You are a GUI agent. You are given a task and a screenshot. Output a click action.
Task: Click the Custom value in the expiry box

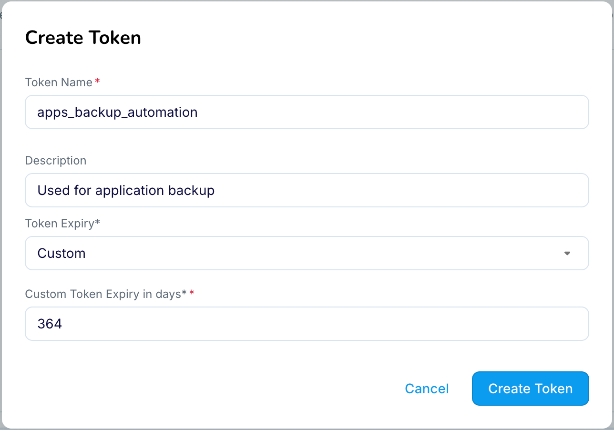pyautogui.click(x=61, y=253)
